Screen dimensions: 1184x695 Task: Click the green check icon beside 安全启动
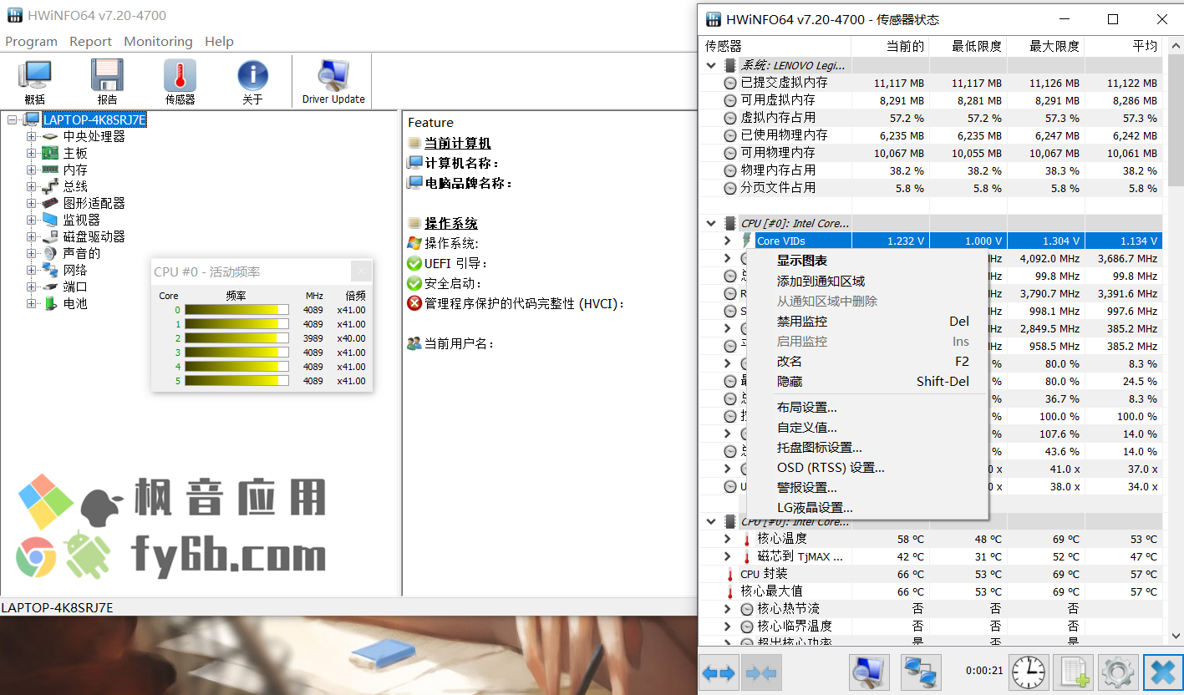tap(414, 283)
